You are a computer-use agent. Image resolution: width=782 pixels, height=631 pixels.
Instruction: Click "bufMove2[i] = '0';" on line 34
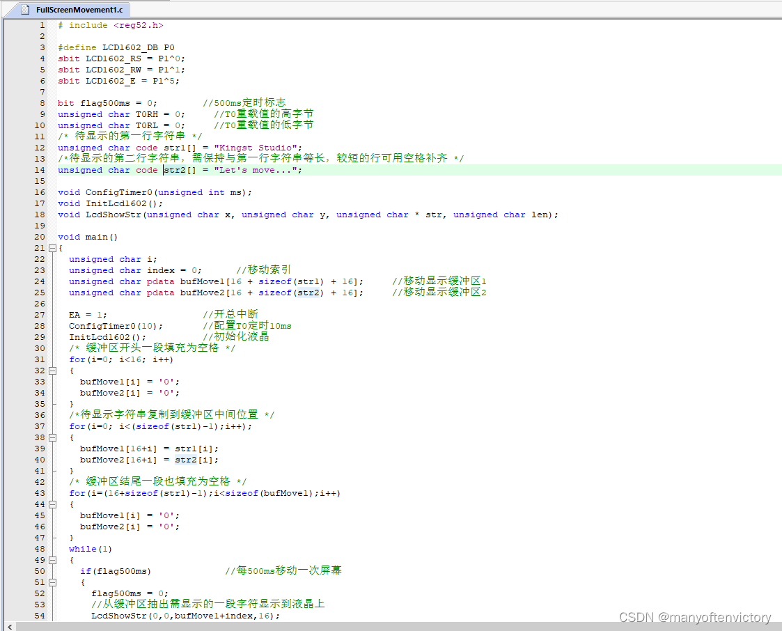click(x=130, y=393)
